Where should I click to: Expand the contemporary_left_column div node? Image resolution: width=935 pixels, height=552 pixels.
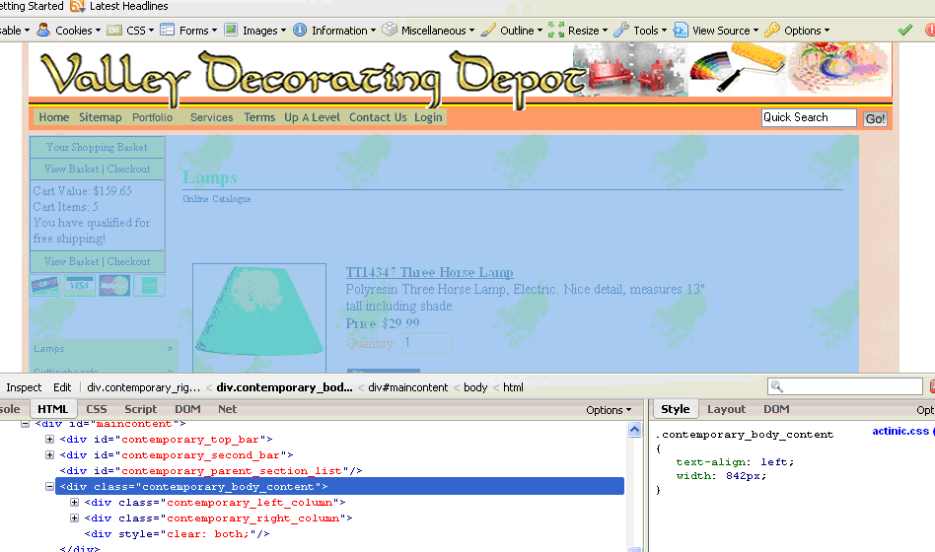(74, 503)
